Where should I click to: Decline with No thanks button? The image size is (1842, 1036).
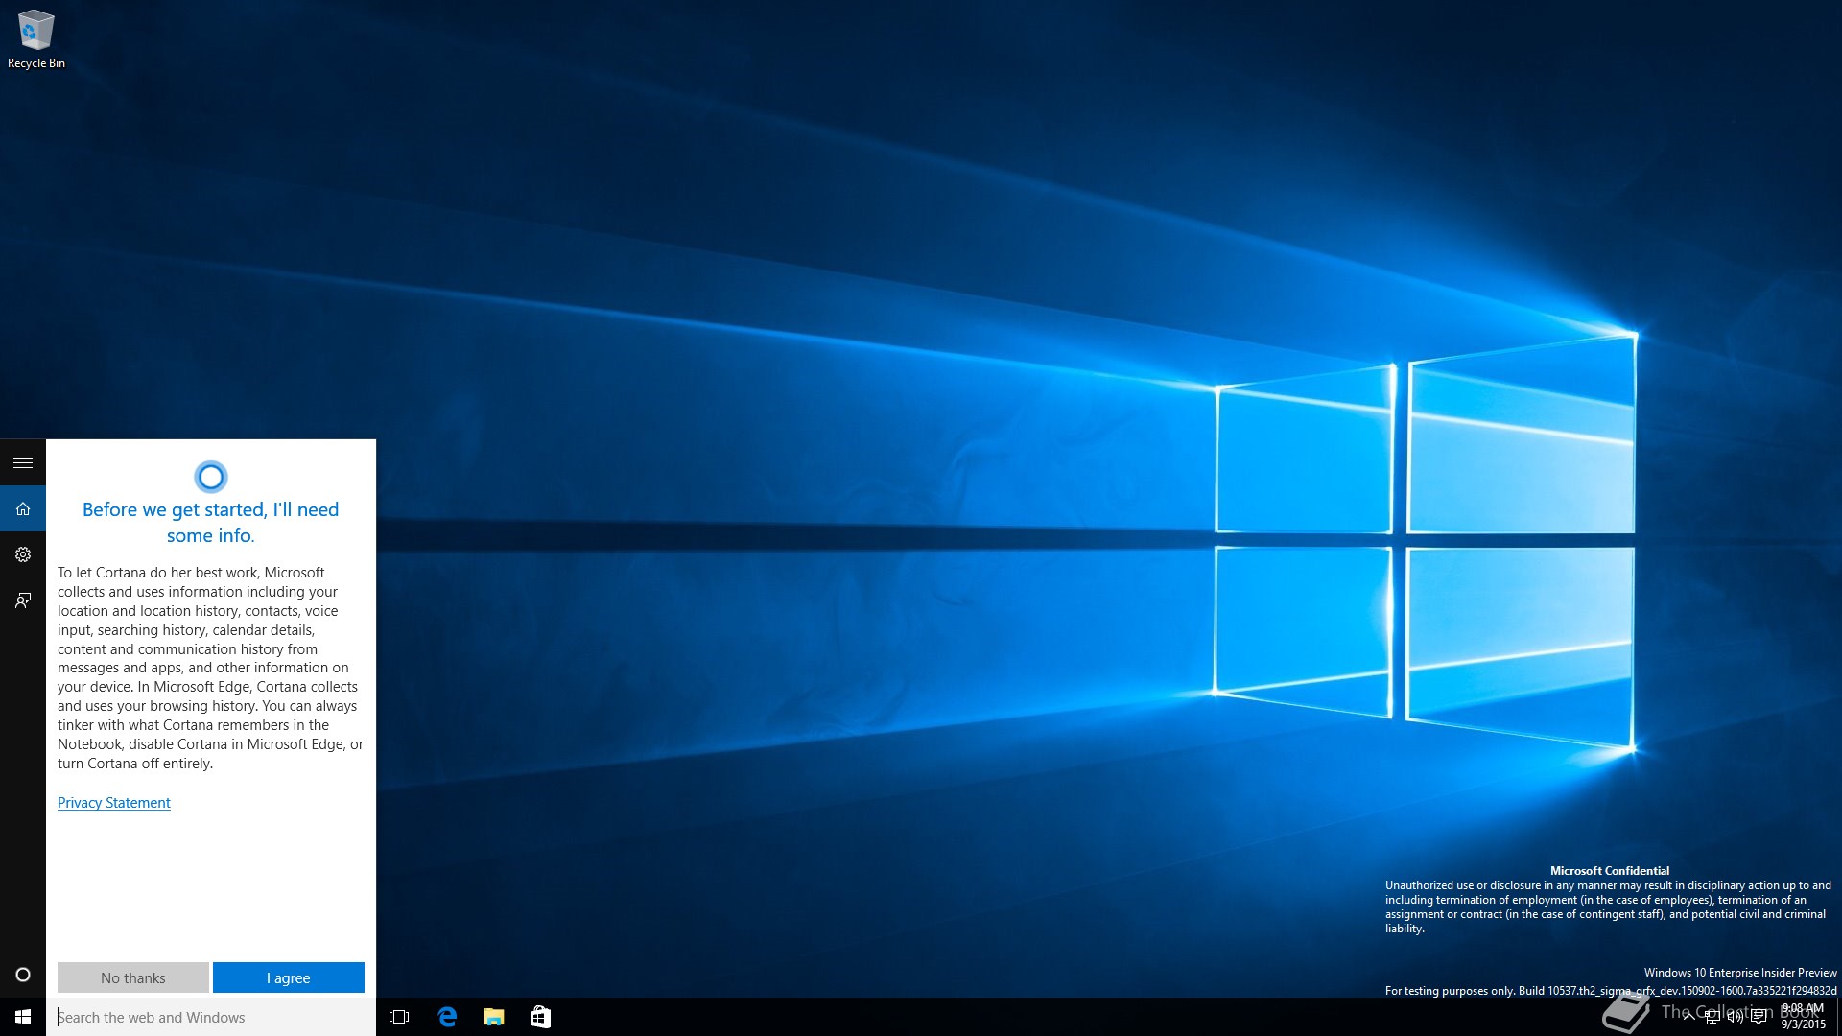click(133, 977)
